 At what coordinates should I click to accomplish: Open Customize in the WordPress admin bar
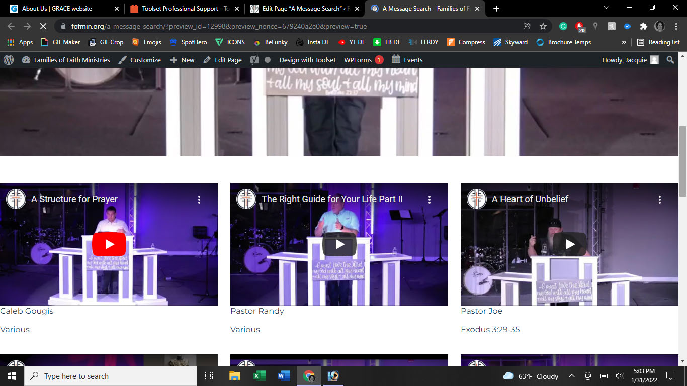pyautogui.click(x=139, y=60)
